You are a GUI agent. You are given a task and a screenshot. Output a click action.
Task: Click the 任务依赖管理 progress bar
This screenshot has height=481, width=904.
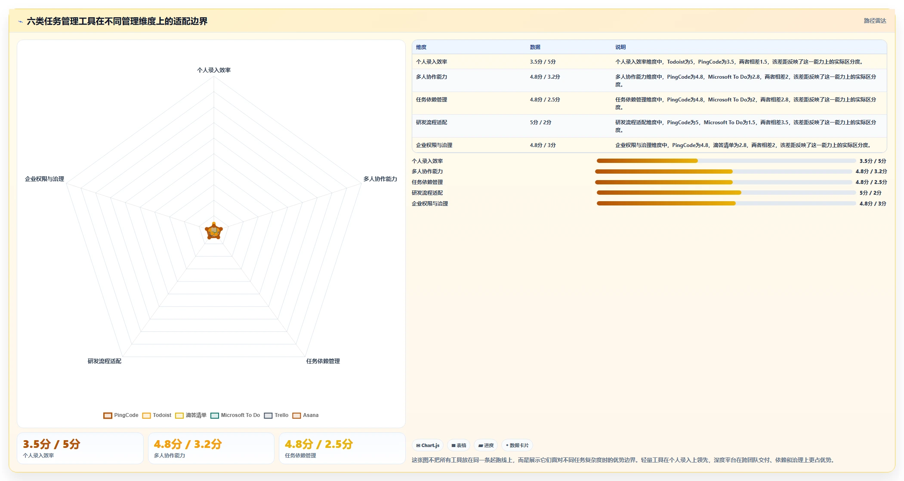[x=724, y=182]
